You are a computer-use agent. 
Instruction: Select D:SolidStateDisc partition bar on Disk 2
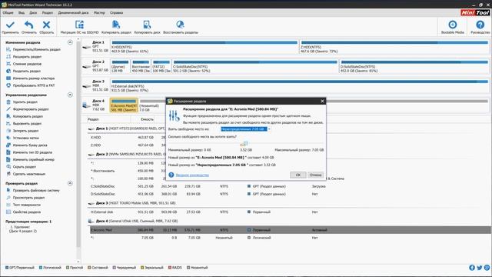414,66
